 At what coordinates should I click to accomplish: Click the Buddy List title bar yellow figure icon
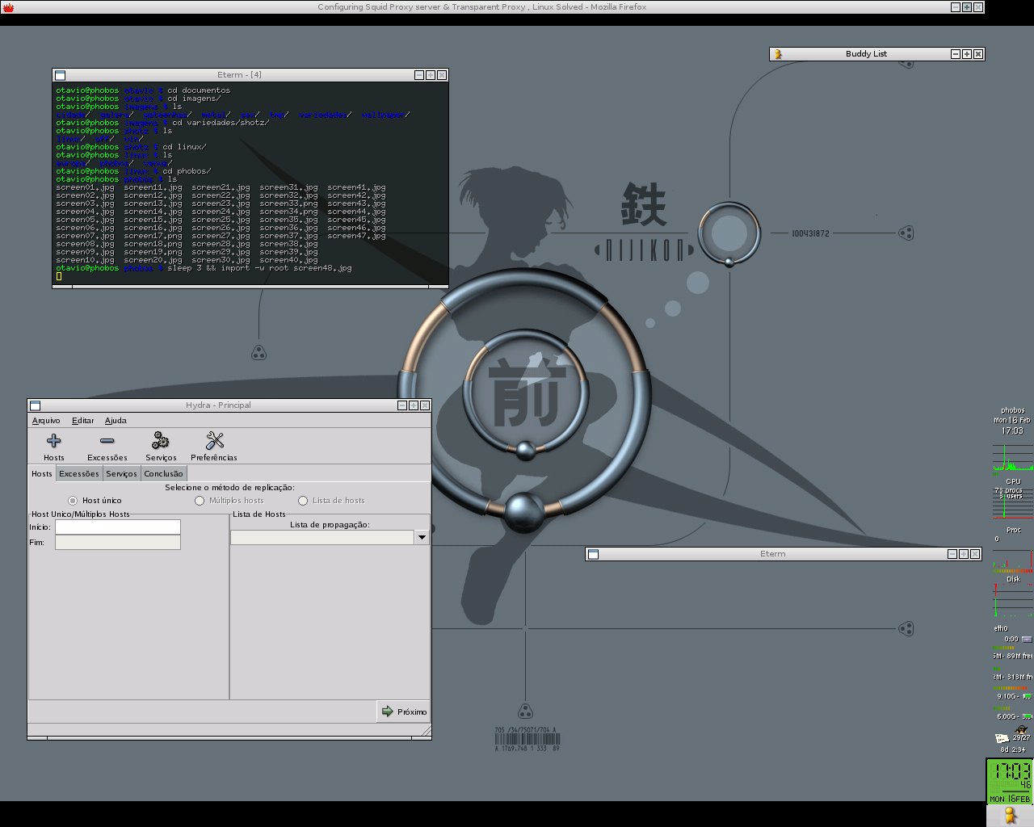click(x=779, y=54)
